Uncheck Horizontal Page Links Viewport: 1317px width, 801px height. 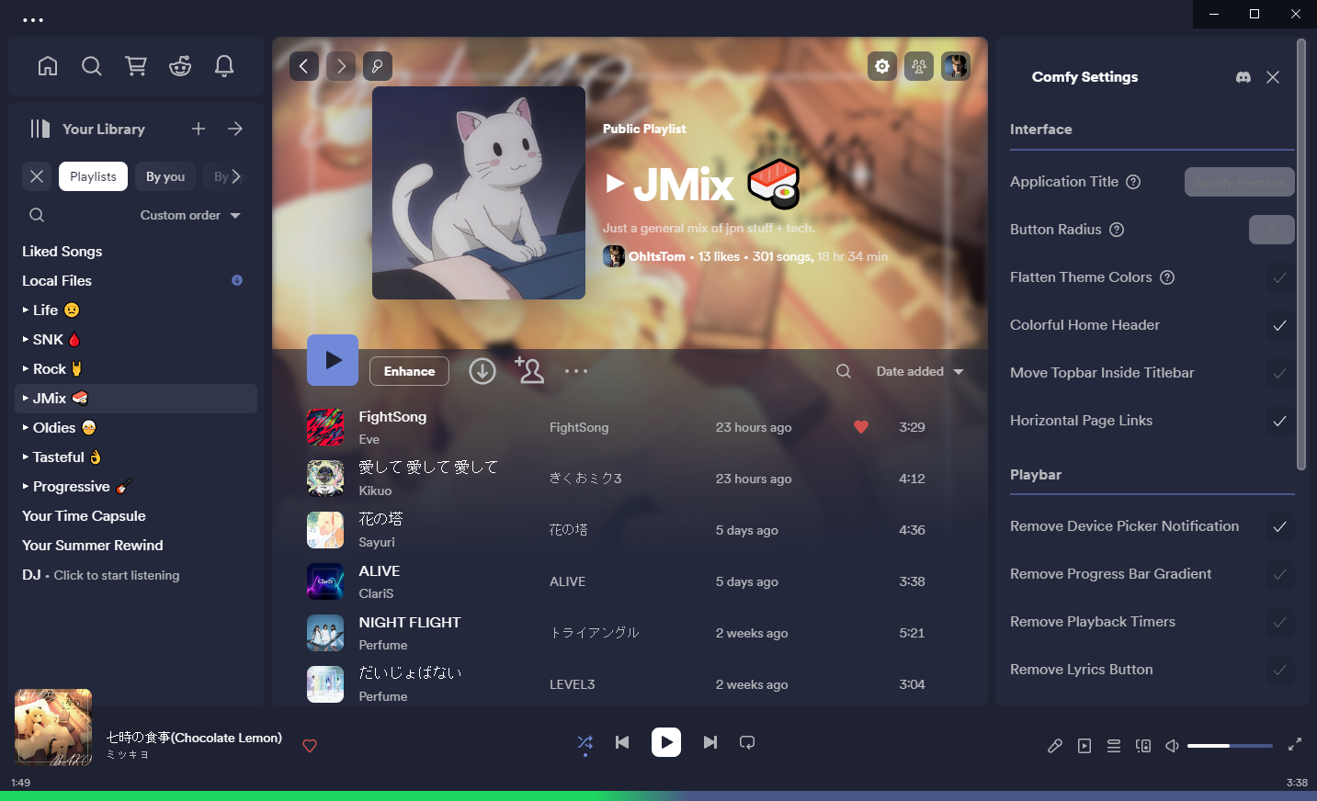pyautogui.click(x=1279, y=421)
